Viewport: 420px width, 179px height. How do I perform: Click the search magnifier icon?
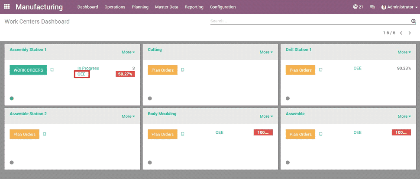[413, 21]
